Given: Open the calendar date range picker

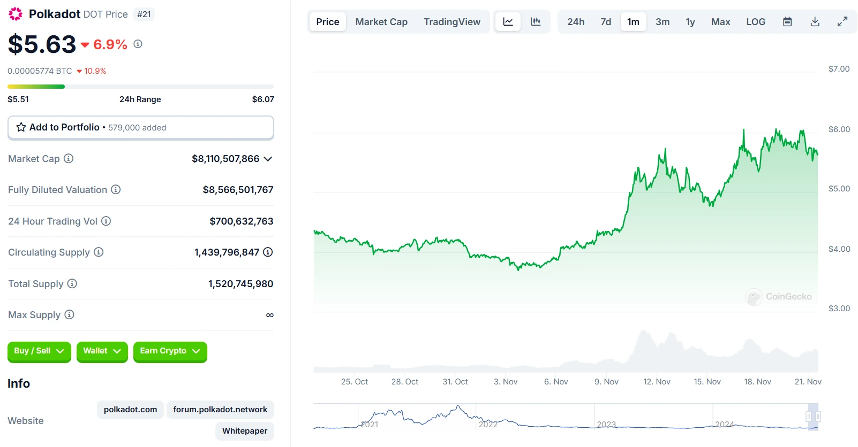Looking at the screenshot, I should click(787, 22).
